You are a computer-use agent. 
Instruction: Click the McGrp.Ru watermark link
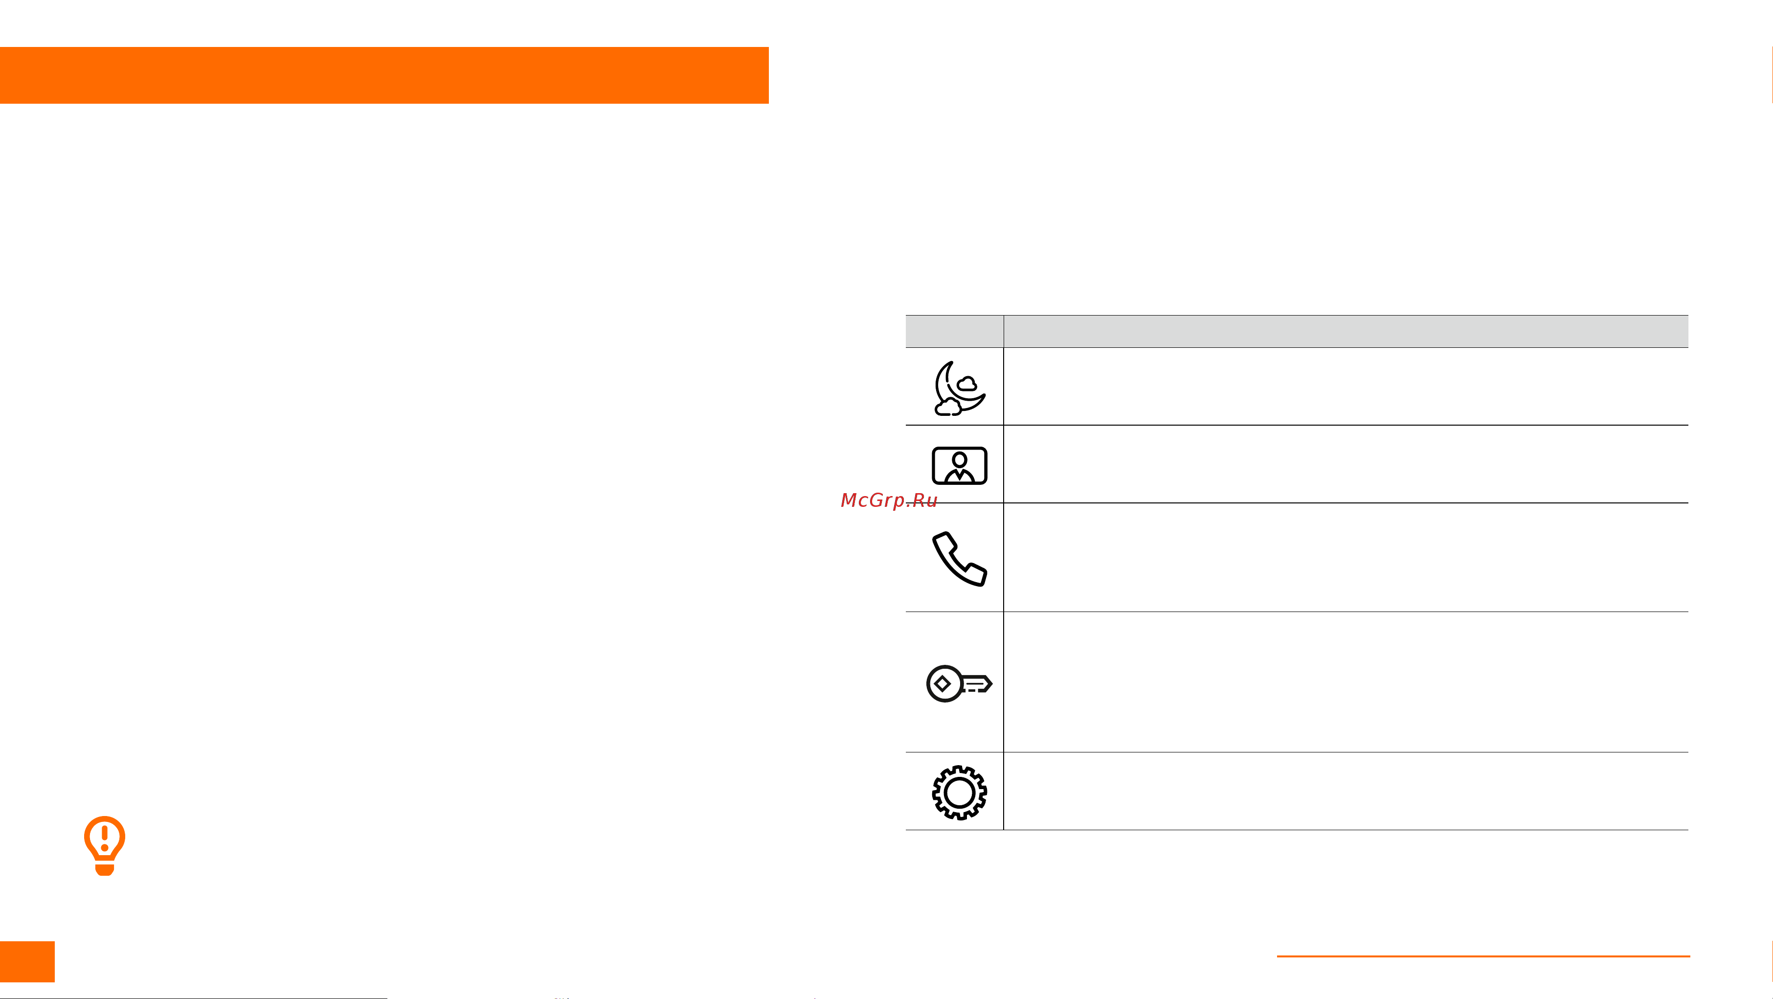click(889, 500)
